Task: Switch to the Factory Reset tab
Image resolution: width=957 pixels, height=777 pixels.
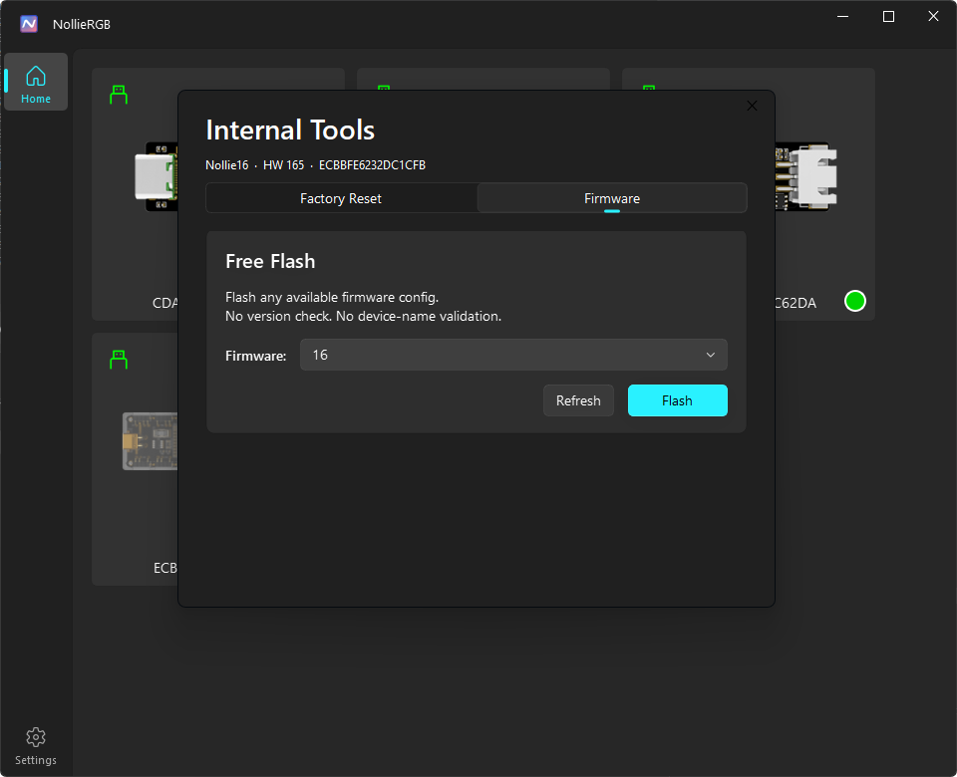Action: point(341,198)
